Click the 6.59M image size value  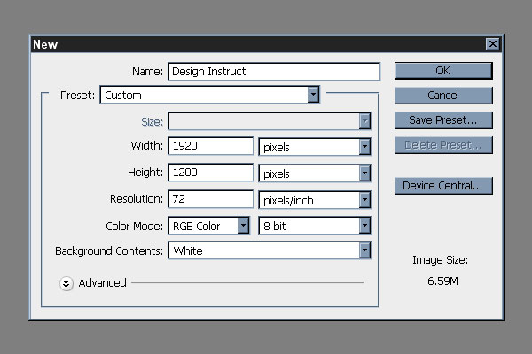click(x=442, y=281)
